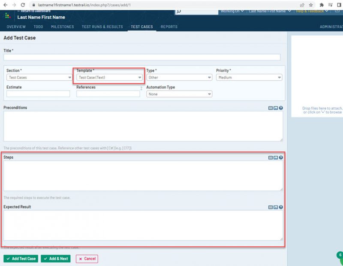Viewport: 343px width, 266px height.
Task: Click the table icon above the Expected Result box
Action: (271, 206)
